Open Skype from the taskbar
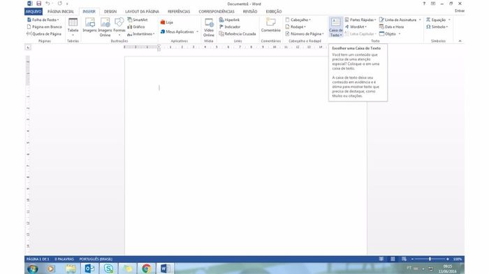This screenshot has height=274, width=489. 108,268
